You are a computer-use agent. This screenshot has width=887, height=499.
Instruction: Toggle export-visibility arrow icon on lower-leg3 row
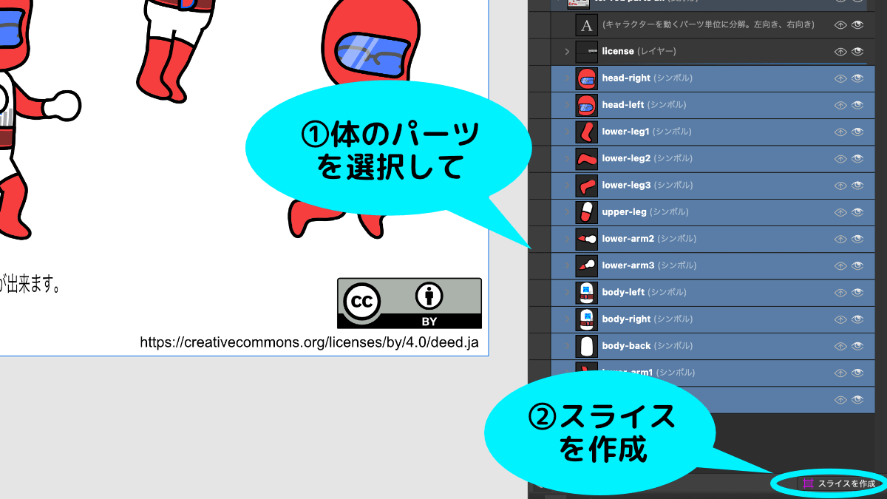point(840,186)
